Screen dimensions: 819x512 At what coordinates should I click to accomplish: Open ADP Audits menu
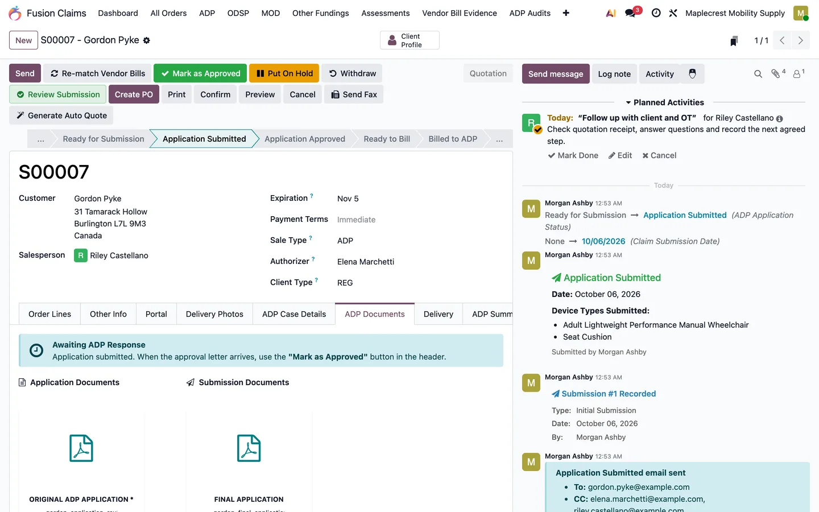530,13
